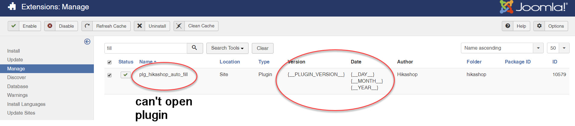Open Install Languages in the sidebar

(x=26, y=104)
